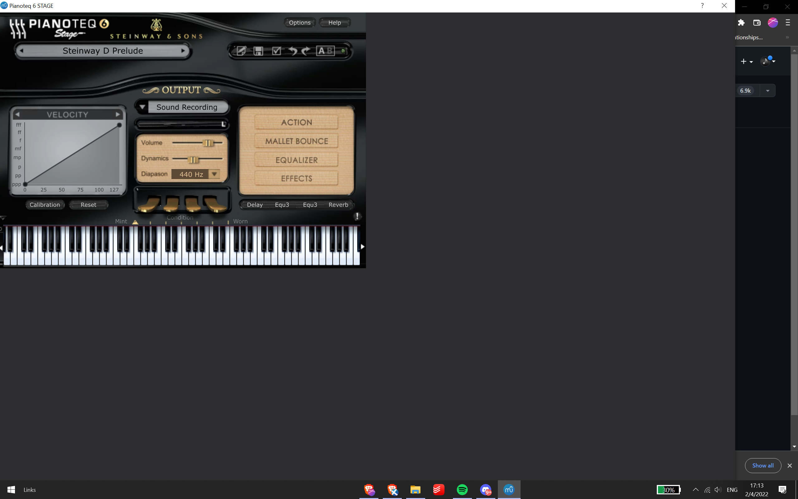Viewport: 798px width, 499px height.
Task: Open the Diapason 440 Hz dropdown
Action: tap(214, 174)
